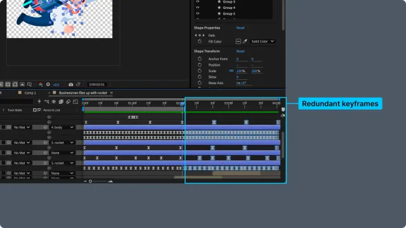Image resolution: width=406 pixels, height=228 pixels.
Task: Click the Graph Editor icon in timeline toolbar
Action: [75, 101]
